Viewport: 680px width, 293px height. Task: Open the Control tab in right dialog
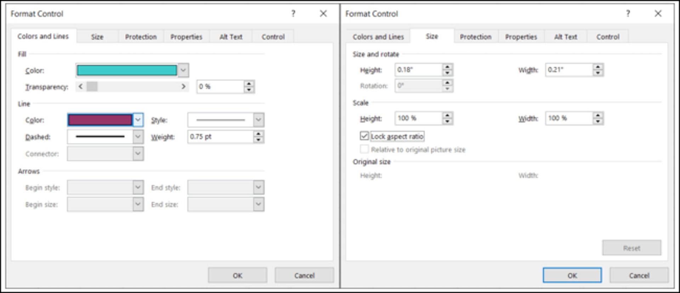[608, 37]
